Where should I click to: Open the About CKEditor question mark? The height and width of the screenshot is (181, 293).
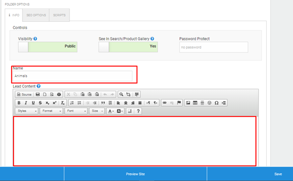point(138,111)
